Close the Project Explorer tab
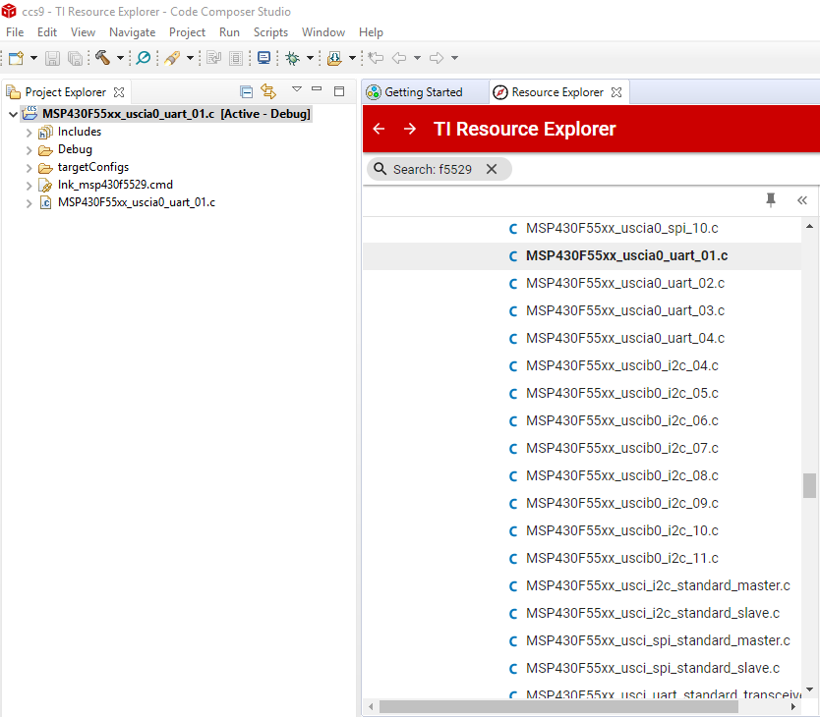 [119, 92]
